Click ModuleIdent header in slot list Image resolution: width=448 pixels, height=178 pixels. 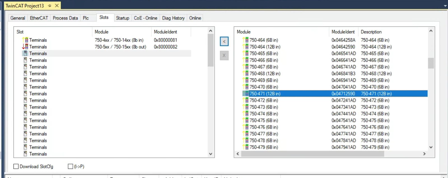(x=171, y=32)
